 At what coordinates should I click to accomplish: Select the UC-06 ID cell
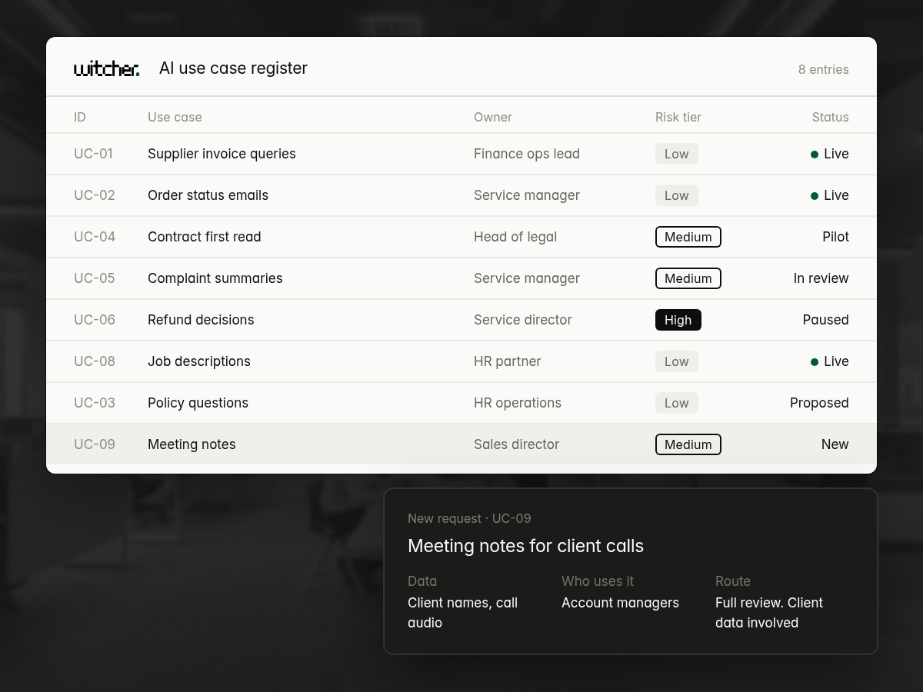tap(95, 320)
